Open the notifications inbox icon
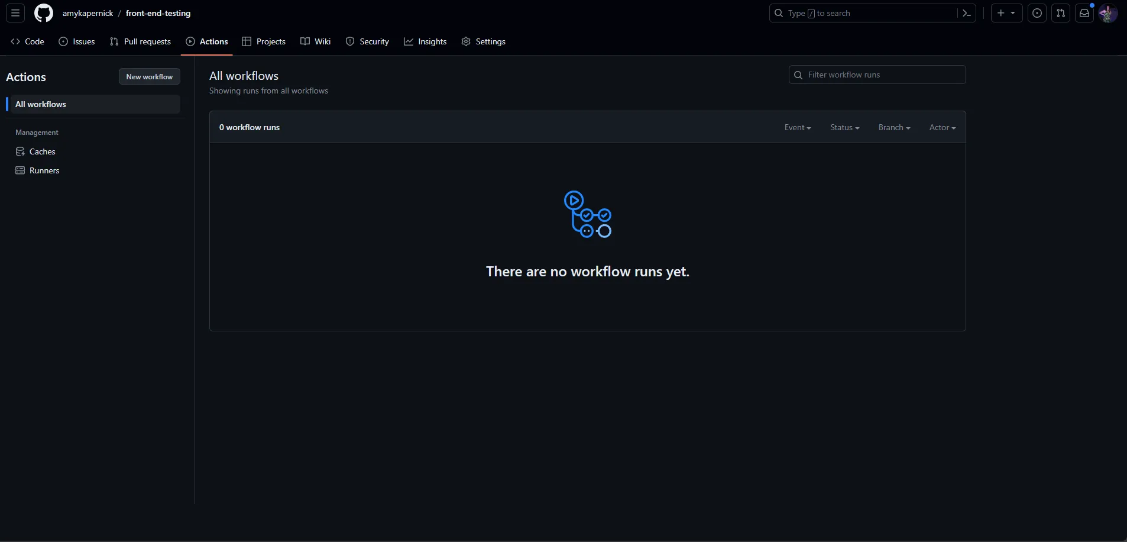The height and width of the screenshot is (542, 1127). coord(1084,13)
